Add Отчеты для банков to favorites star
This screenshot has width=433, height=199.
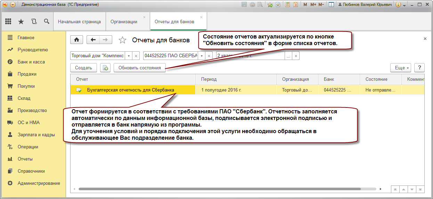tap(122, 40)
